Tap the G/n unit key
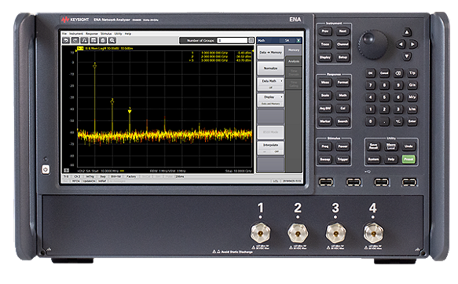 click(x=412, y=85)
